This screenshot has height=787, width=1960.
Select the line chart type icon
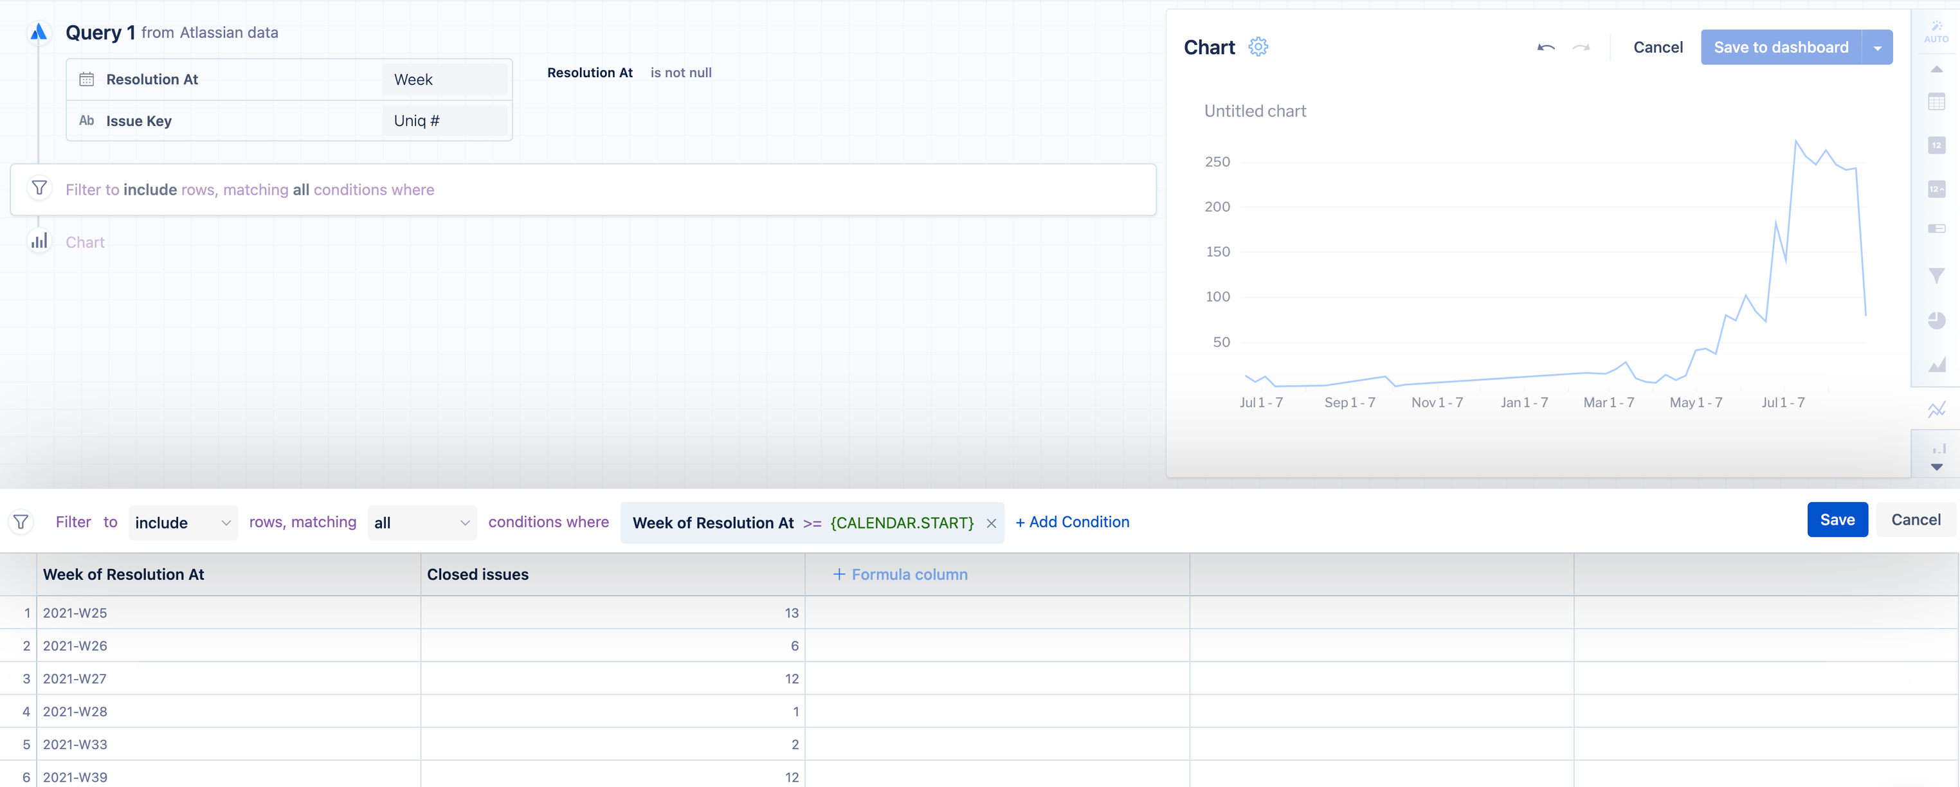tap(1936, 410)
